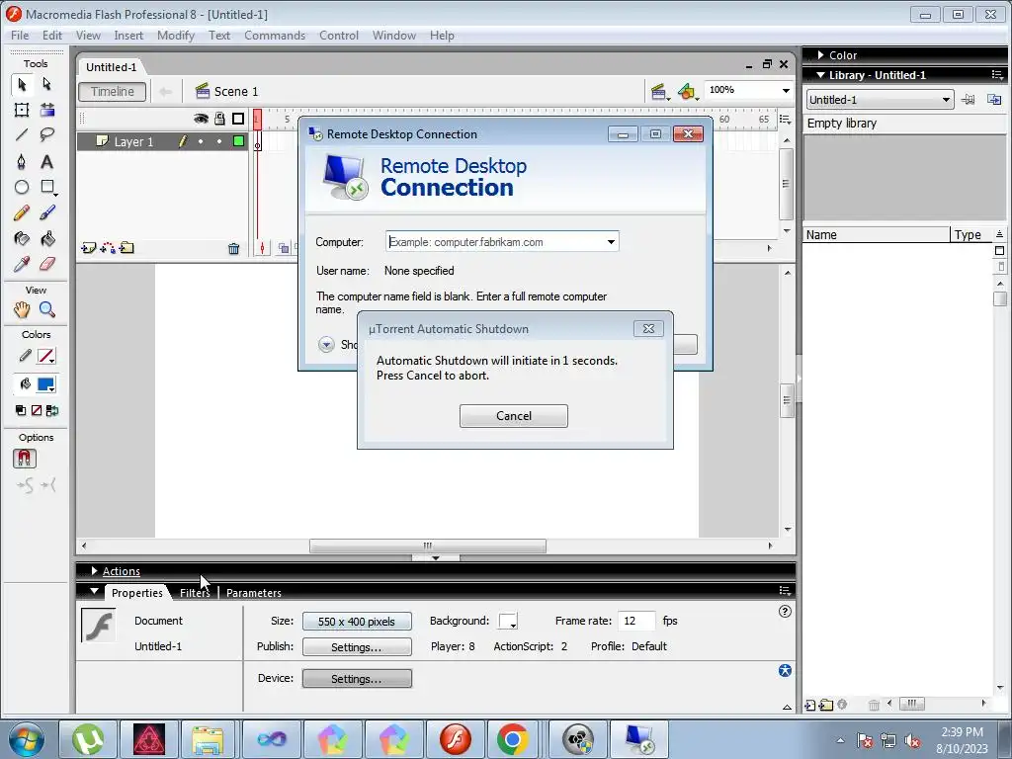The height and width of the screenshot is (759, 1012).
Task: Switch to the Filters tab
Action: pyautogui.click(x=195, y=593)
